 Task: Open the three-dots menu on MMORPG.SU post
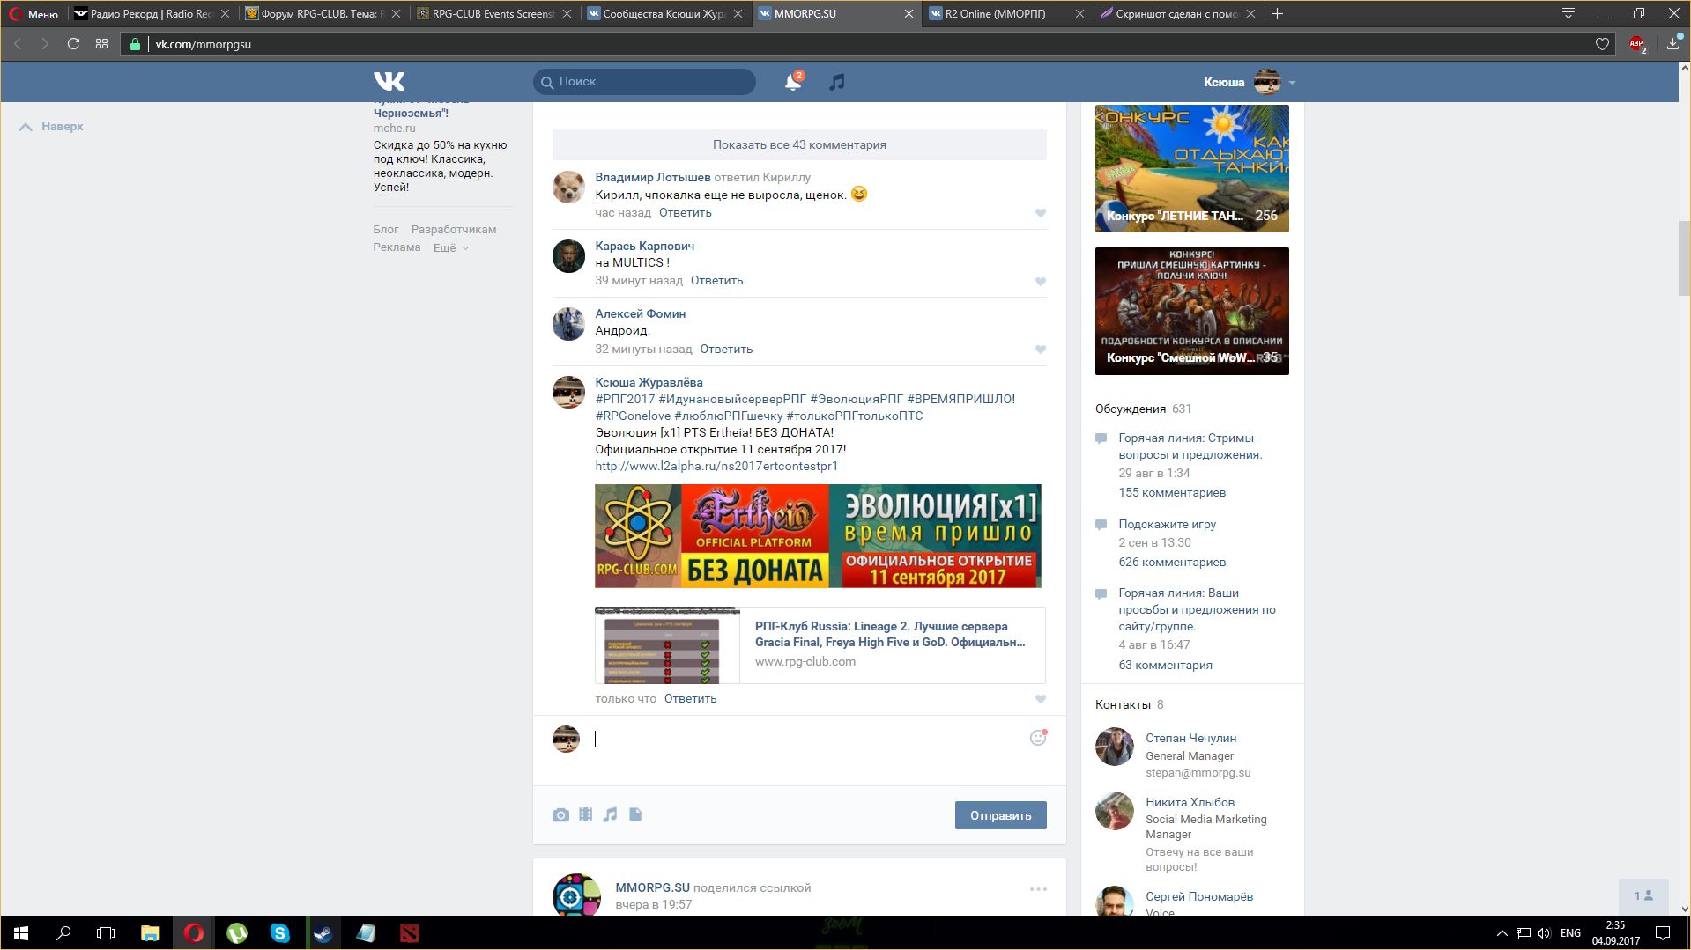[x=1038, y=889]
